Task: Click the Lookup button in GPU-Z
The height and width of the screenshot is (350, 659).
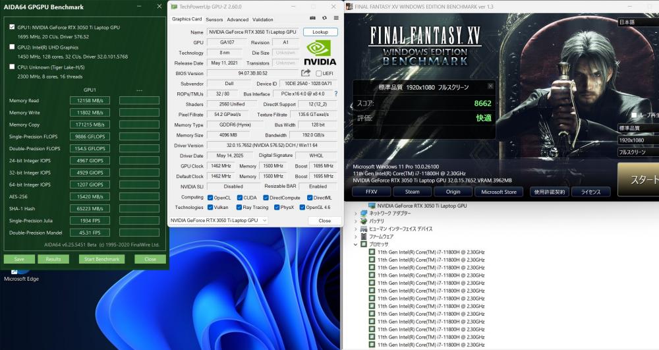Action: pyautogui.click(x=320, y=32)
